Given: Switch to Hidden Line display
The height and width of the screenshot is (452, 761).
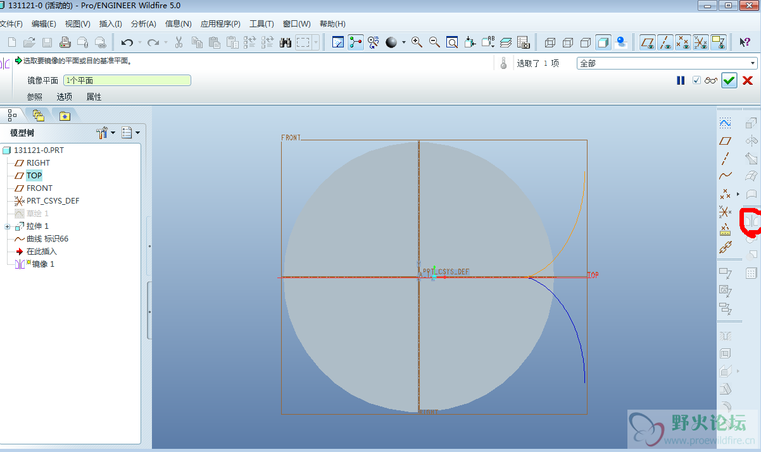Looking at the screenshot, I should (568, 42).
